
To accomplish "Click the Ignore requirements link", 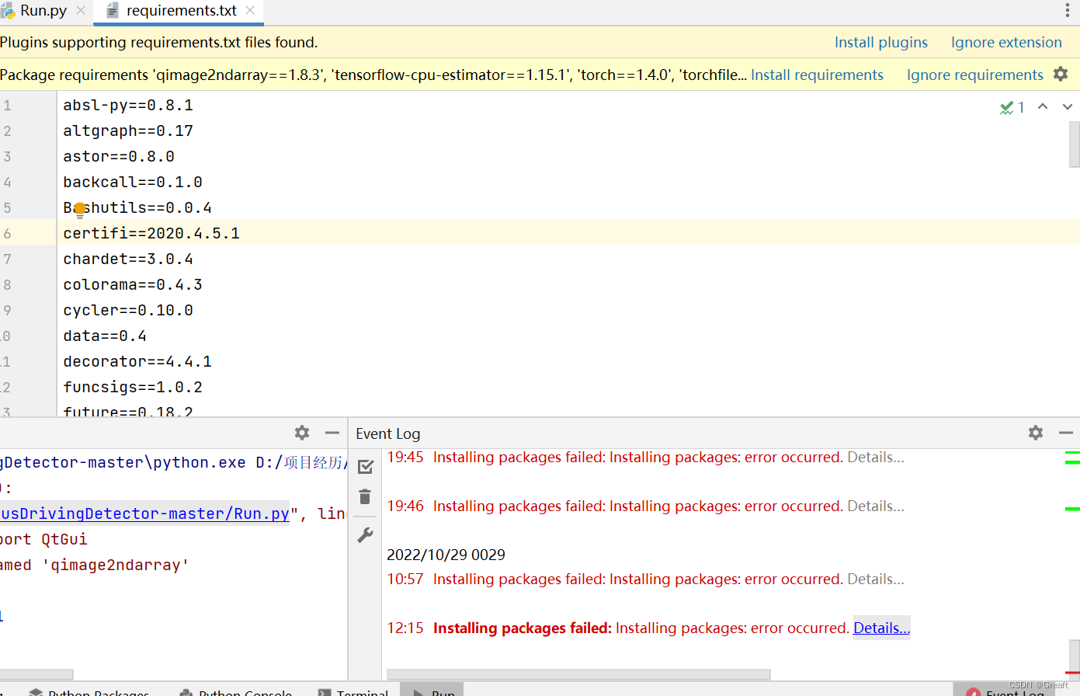I will (x=974, y=75).
